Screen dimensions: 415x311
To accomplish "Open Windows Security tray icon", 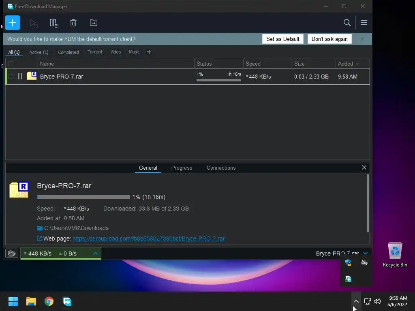I will 348,262.
